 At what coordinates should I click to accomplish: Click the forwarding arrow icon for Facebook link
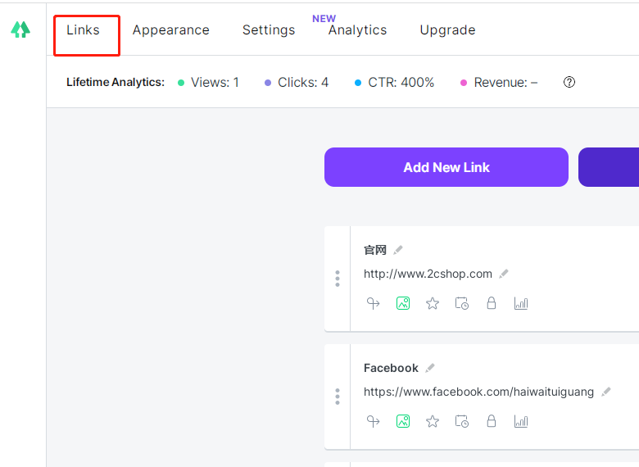[374, 421]
